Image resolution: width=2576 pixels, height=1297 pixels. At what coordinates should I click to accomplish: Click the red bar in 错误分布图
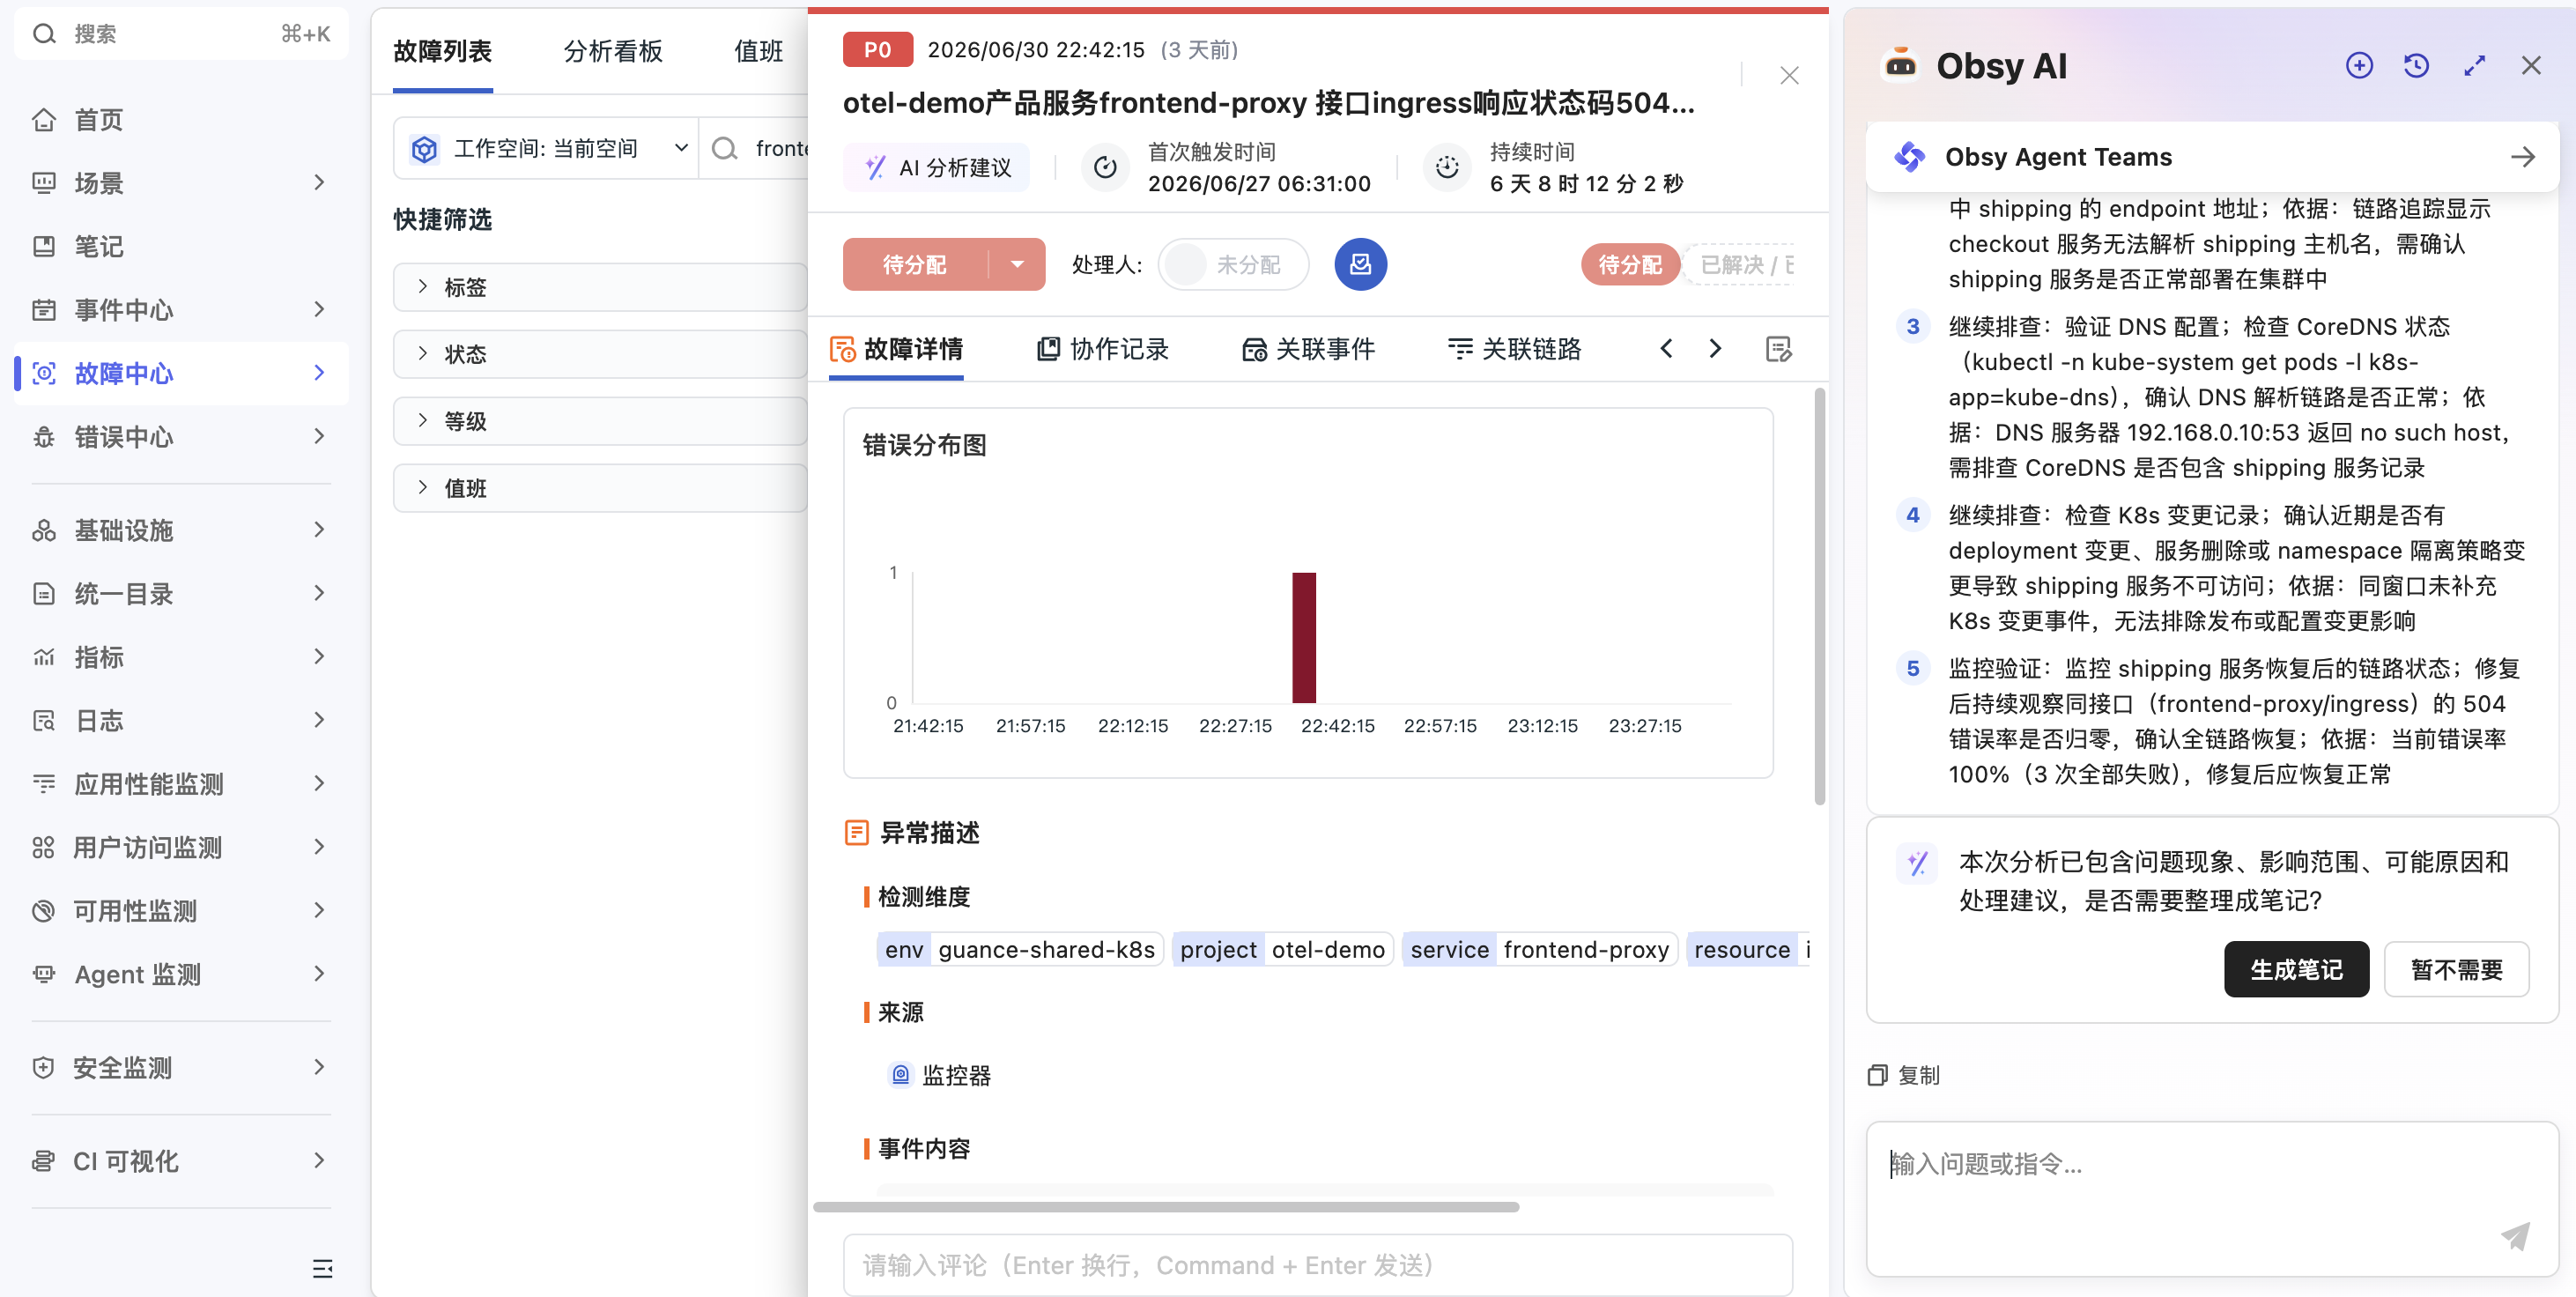point(1304,638)
